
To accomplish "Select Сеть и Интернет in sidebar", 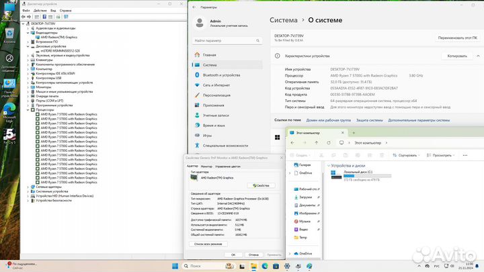I will (217, 85).
